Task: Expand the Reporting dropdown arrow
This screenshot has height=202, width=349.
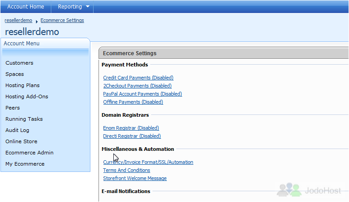Action: [88, 6]
